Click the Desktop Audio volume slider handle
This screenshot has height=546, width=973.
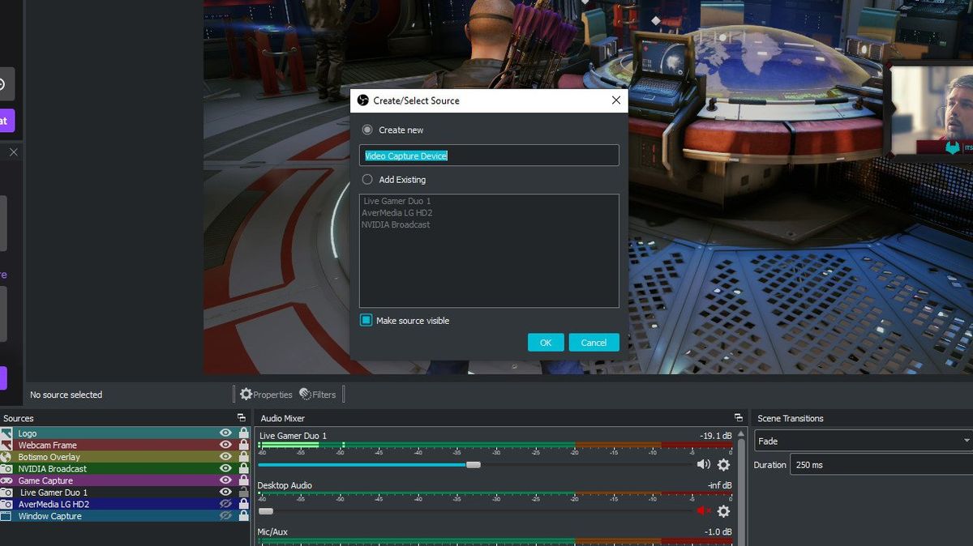tap(265, 511)
